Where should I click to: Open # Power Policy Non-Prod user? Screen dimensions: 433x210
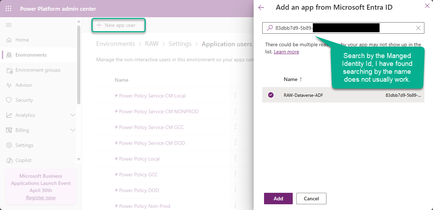click(142, 206)
